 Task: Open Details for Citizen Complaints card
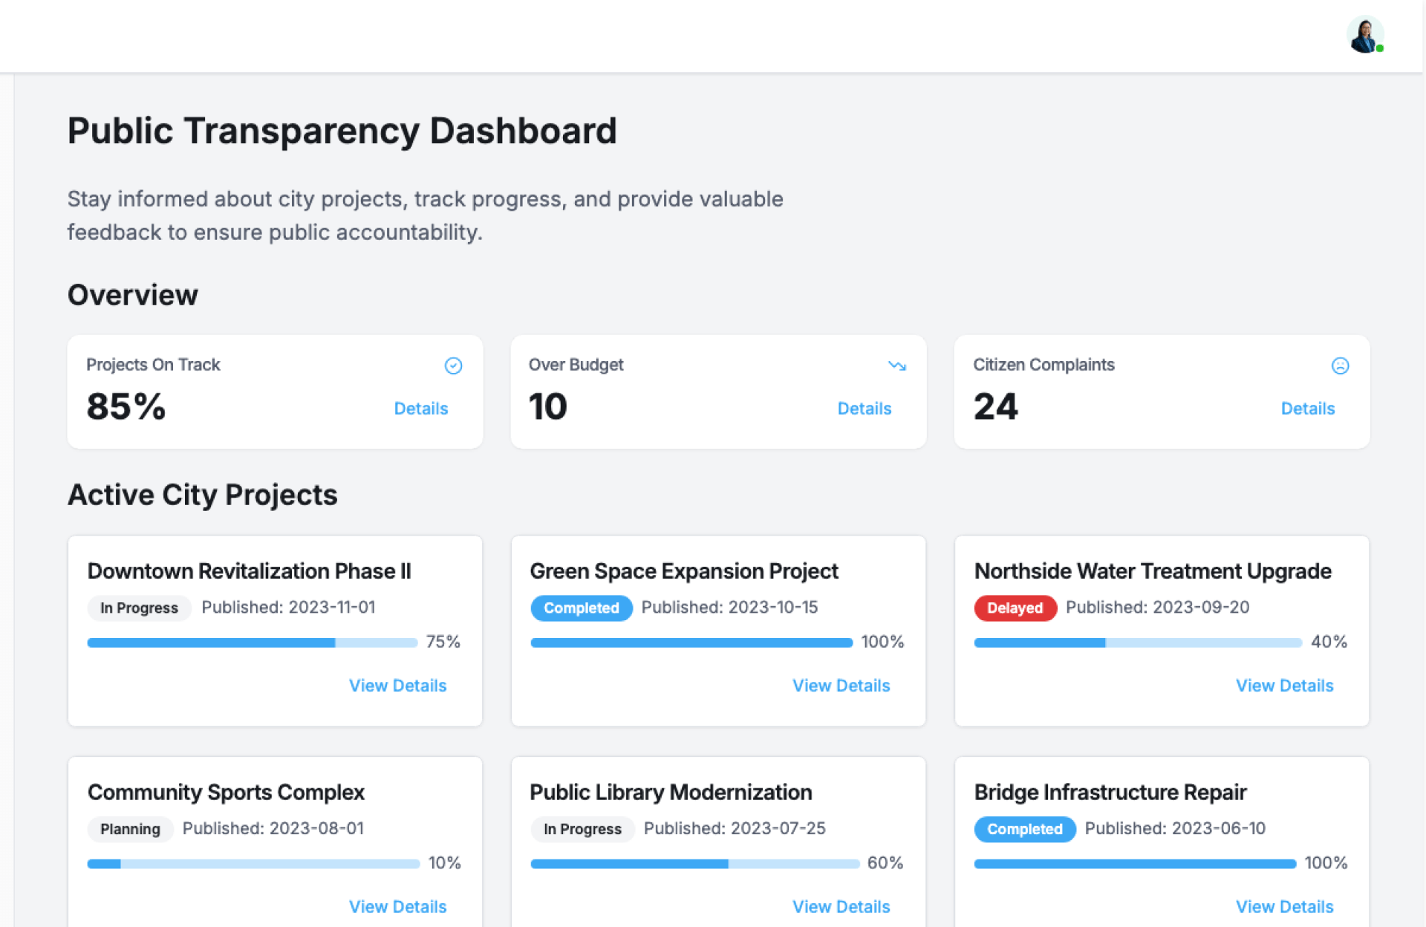(x=1307, y=409)
